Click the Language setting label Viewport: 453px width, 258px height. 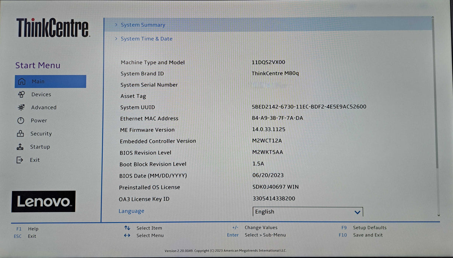click(131, 211)
